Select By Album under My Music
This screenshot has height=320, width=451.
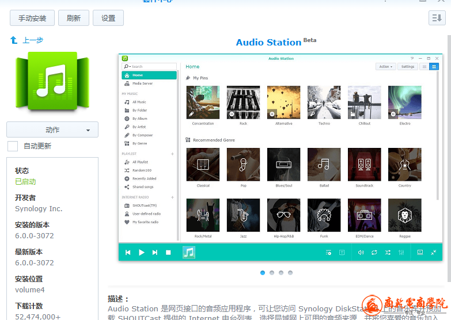coord(139,119)
